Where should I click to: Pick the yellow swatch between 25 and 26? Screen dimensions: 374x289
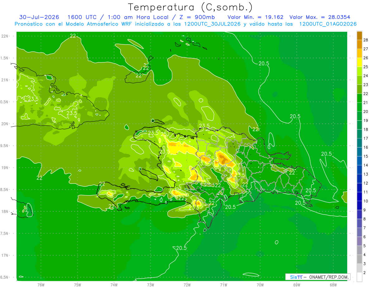coord(359,63)
